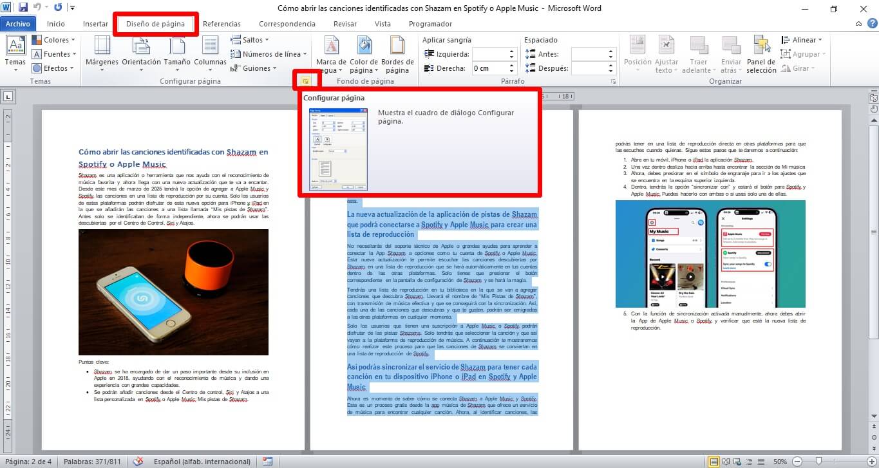Open the Referencias tab
879x468 pixels.
point(222,24)
